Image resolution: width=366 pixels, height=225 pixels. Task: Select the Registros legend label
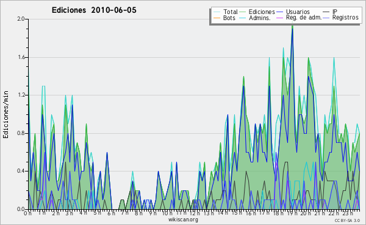345,18
